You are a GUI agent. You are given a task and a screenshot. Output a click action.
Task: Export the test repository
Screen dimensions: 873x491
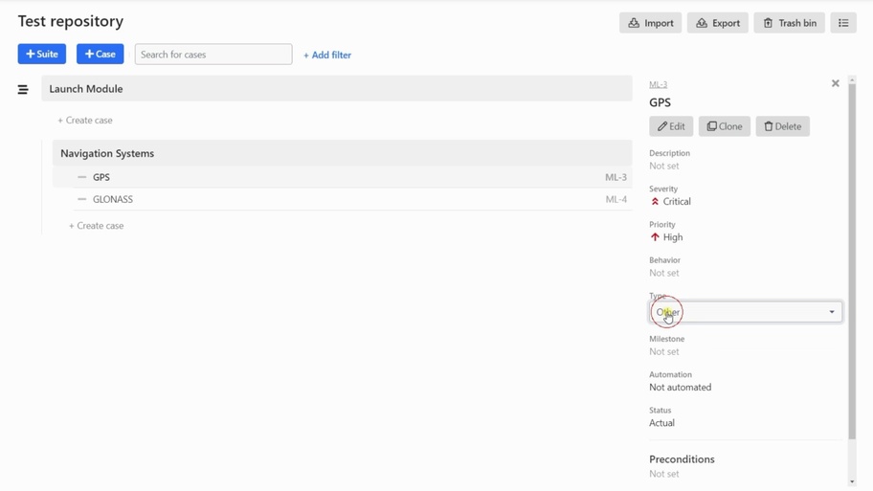pyautogui.click(x=718, y=23)
